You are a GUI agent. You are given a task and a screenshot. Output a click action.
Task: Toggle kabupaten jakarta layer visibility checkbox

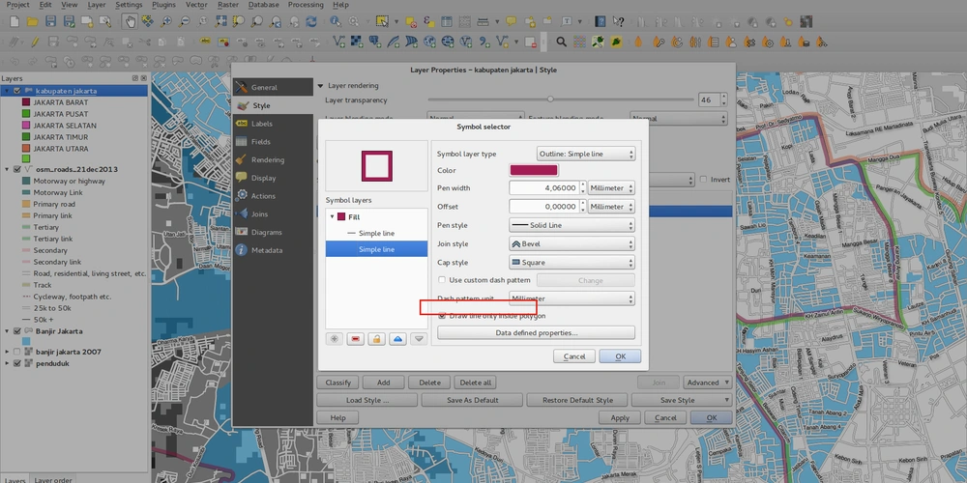(16, 91)
